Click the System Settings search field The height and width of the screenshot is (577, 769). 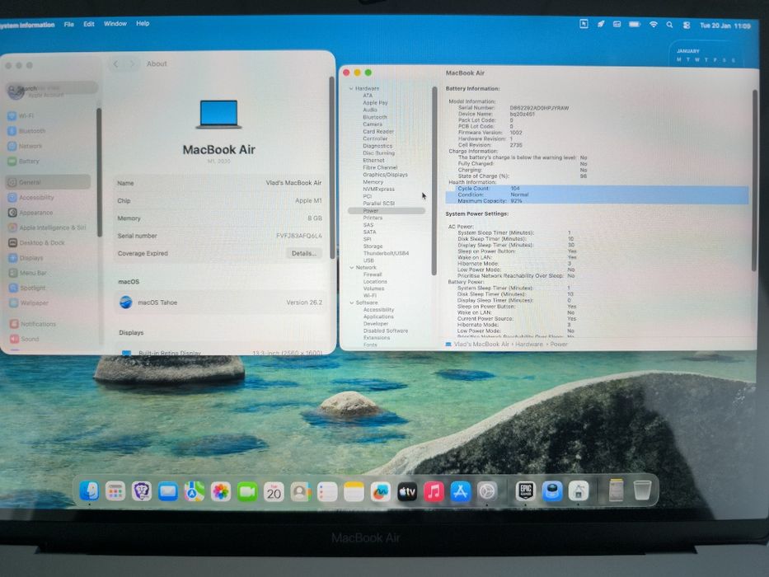(53, 89)
